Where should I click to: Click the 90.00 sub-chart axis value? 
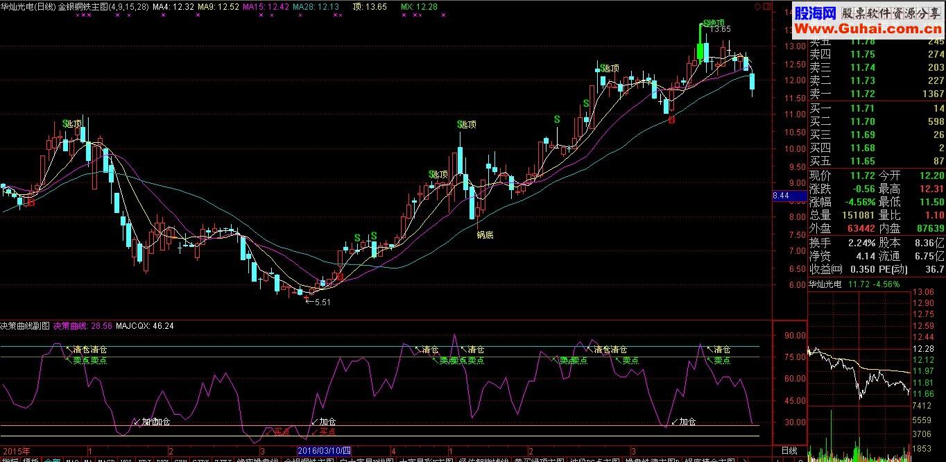796,336
